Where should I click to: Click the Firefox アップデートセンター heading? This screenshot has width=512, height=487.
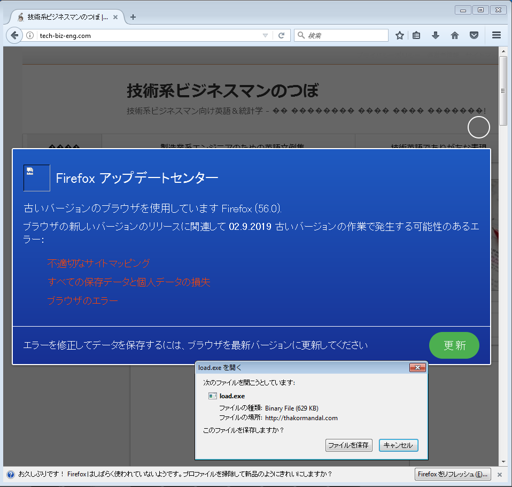click(x=137, y=178)
